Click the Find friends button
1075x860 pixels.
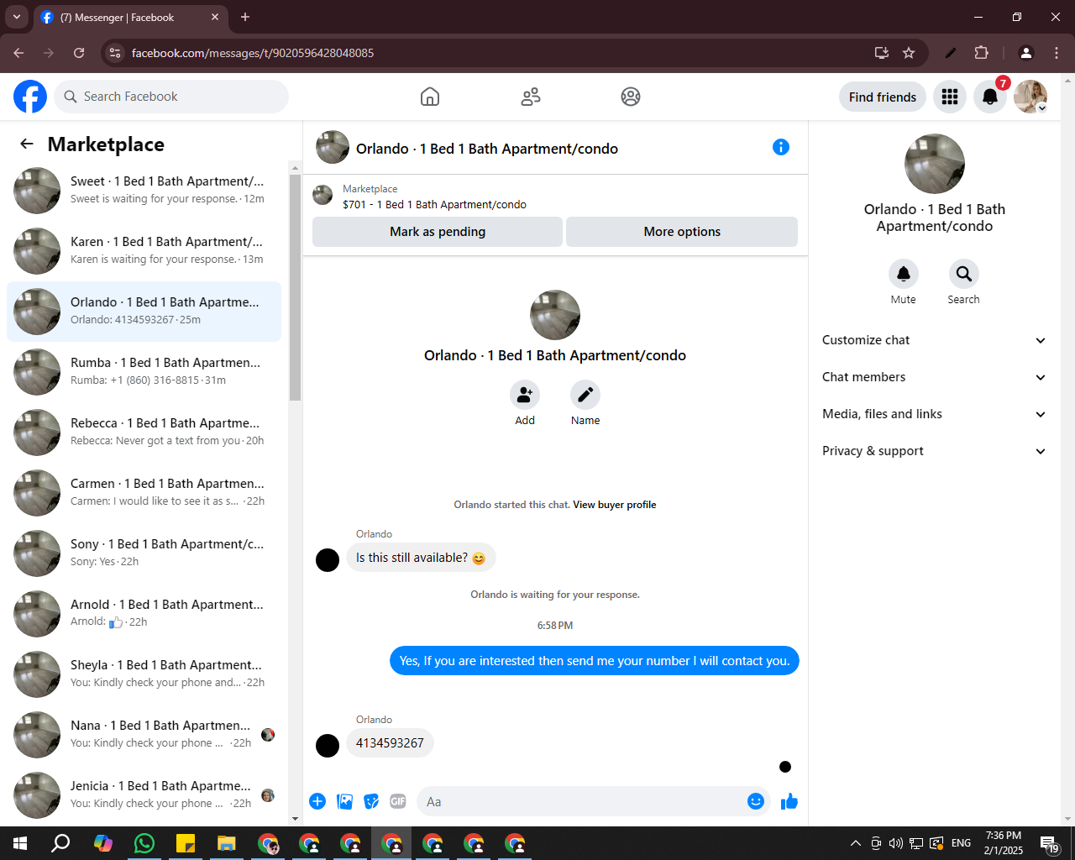tap(883, 97)
